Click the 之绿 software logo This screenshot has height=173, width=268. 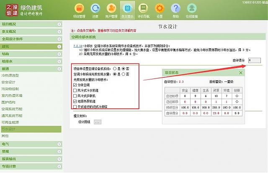12,10
